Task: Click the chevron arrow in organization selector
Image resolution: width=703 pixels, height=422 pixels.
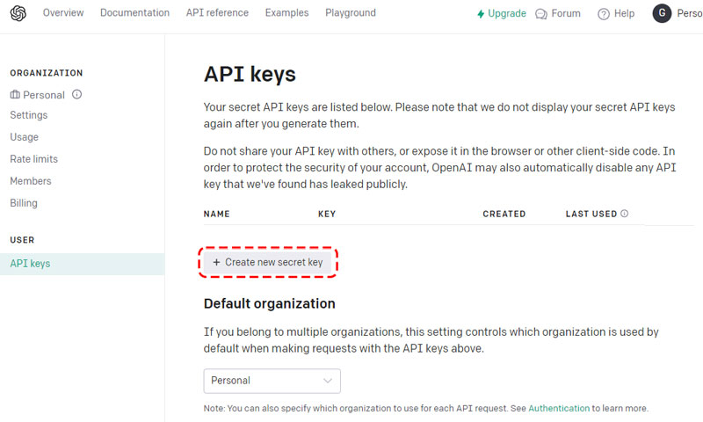Action: pyautogui.click(x=328, y=381)
